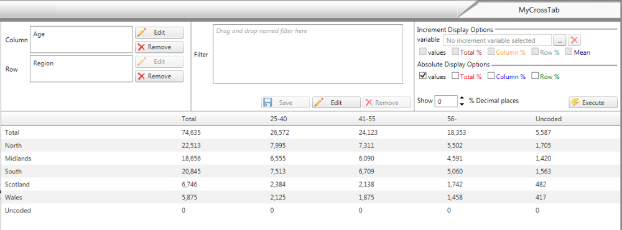The image size is (622, 230).
Task: Click Total row Uncoded value 5,587
Action: [544, 132]
